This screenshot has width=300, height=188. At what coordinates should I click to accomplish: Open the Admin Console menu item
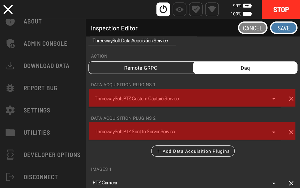click(x=45, y=44)
